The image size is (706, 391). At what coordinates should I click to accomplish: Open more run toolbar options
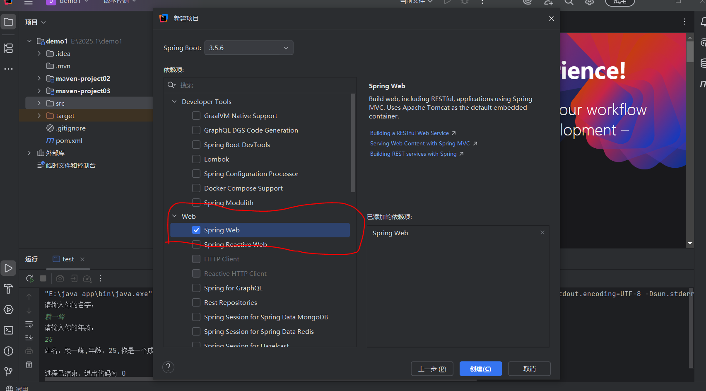pos(101,278)
